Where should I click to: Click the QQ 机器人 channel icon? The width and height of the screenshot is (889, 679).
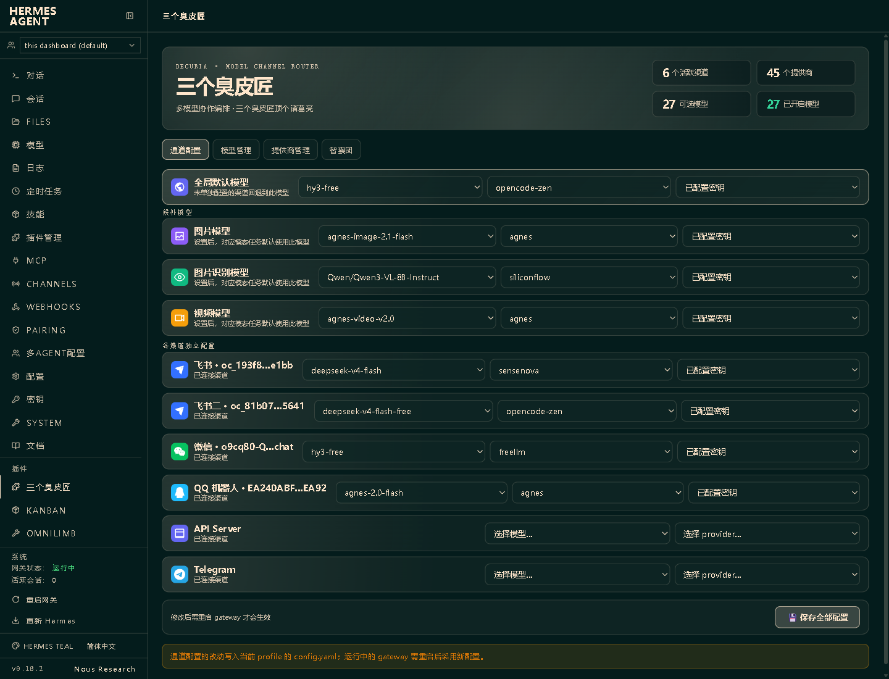click(x=180, y=493)
